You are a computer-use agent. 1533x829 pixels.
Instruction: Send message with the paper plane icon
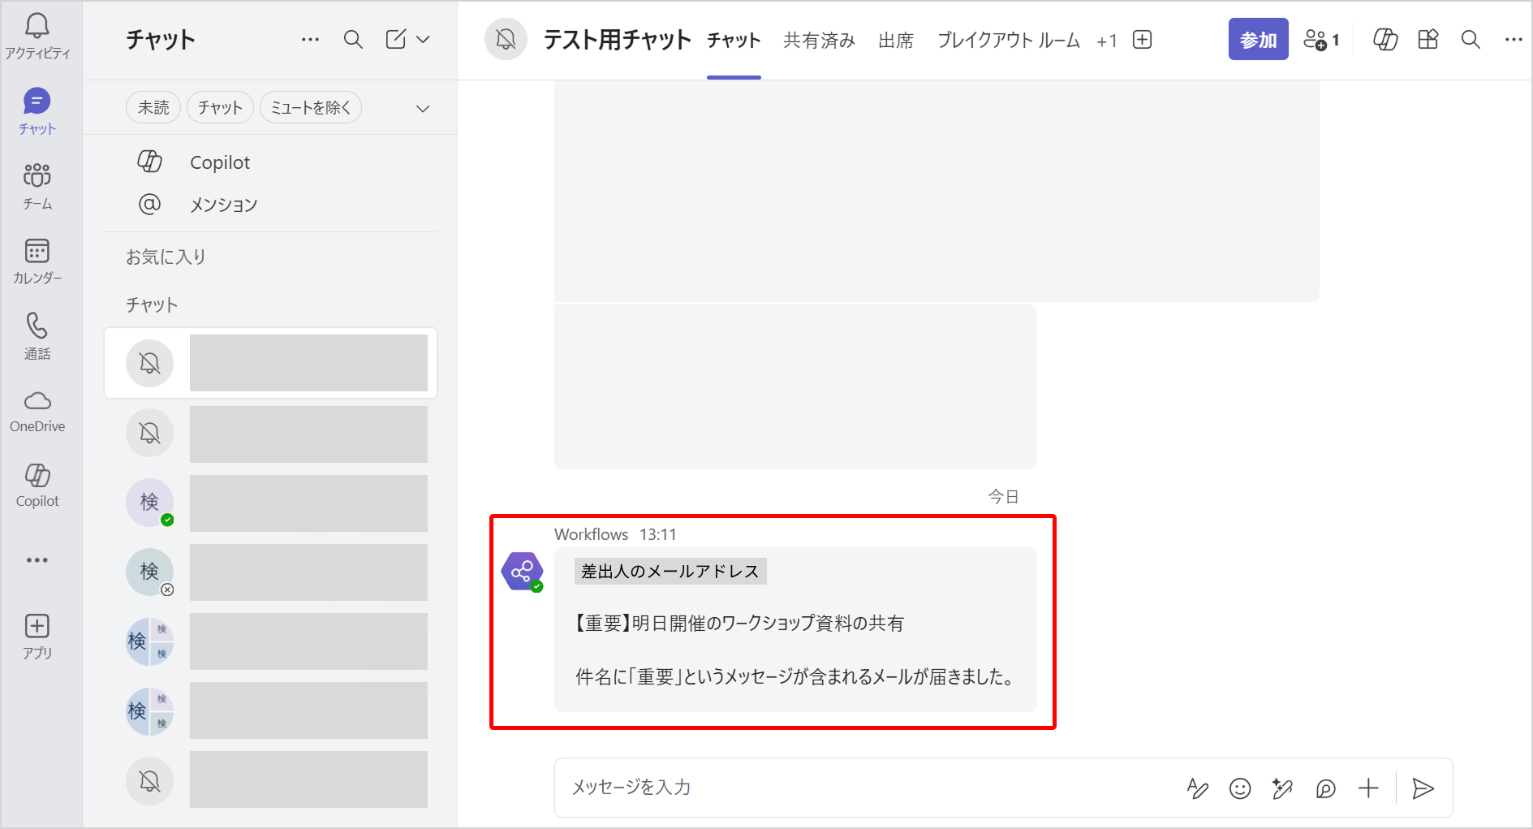[1423, 788]
